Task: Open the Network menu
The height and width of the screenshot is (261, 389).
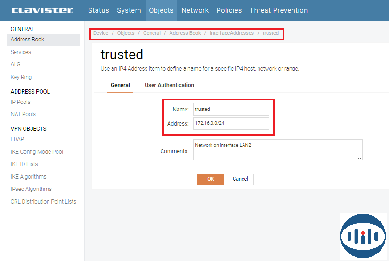Action: pos(195,10)
